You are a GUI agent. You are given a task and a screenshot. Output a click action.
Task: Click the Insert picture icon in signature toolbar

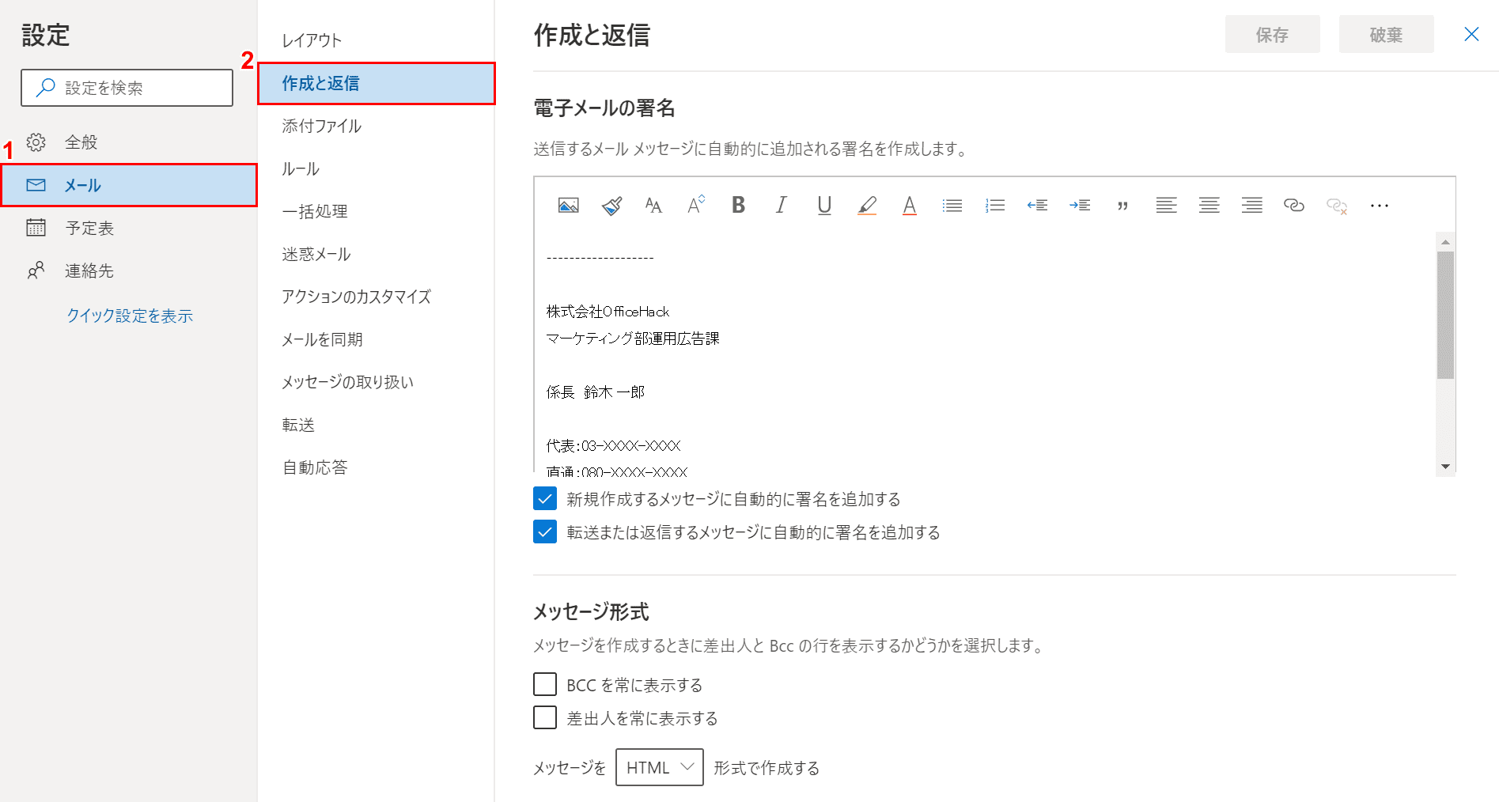[568, 206]
